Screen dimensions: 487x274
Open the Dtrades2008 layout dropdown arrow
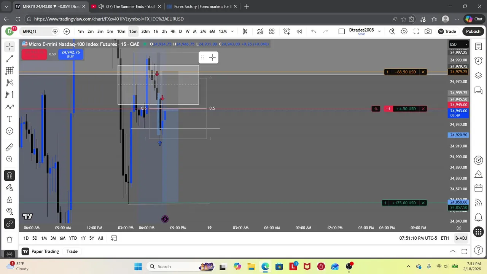click(379, 31)
